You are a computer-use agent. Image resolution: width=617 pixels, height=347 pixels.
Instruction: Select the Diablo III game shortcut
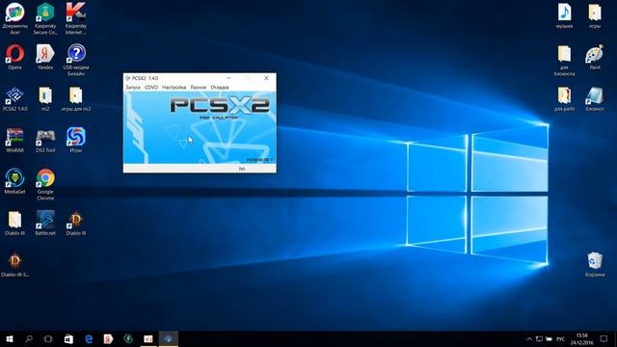point(76,223)
